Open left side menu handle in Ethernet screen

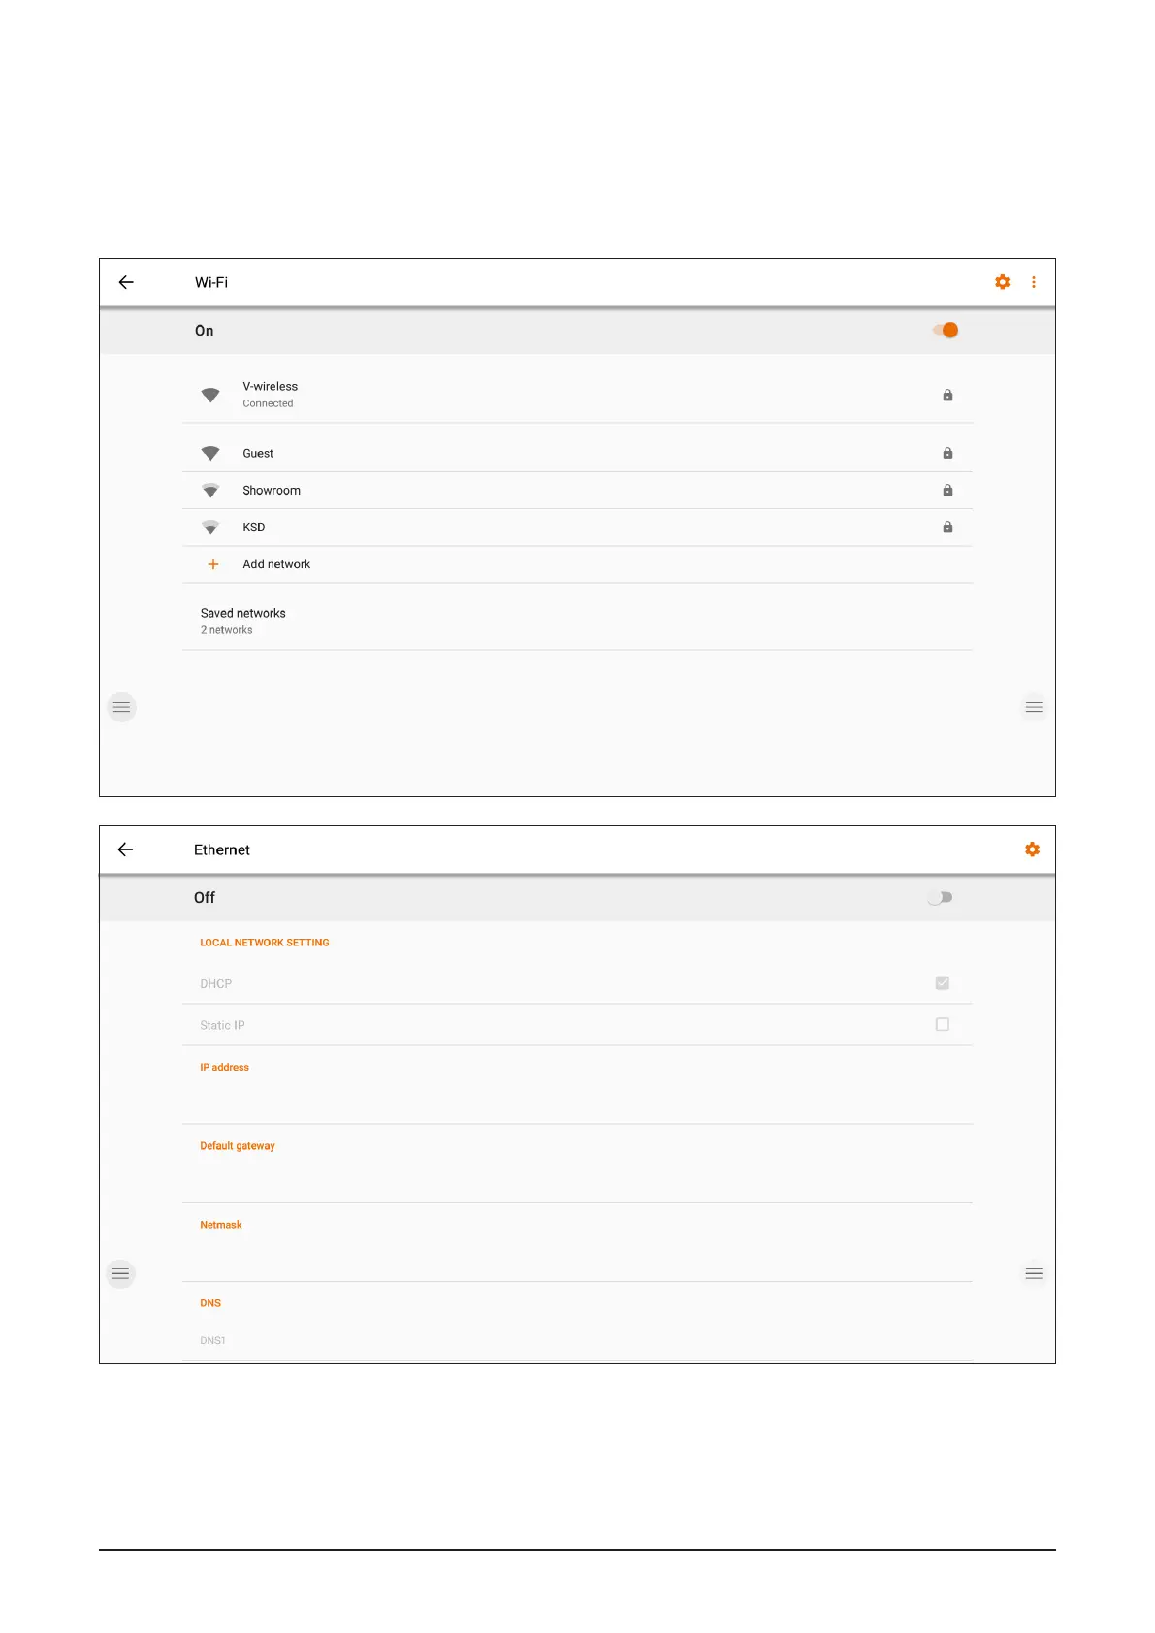[121, 1273]
